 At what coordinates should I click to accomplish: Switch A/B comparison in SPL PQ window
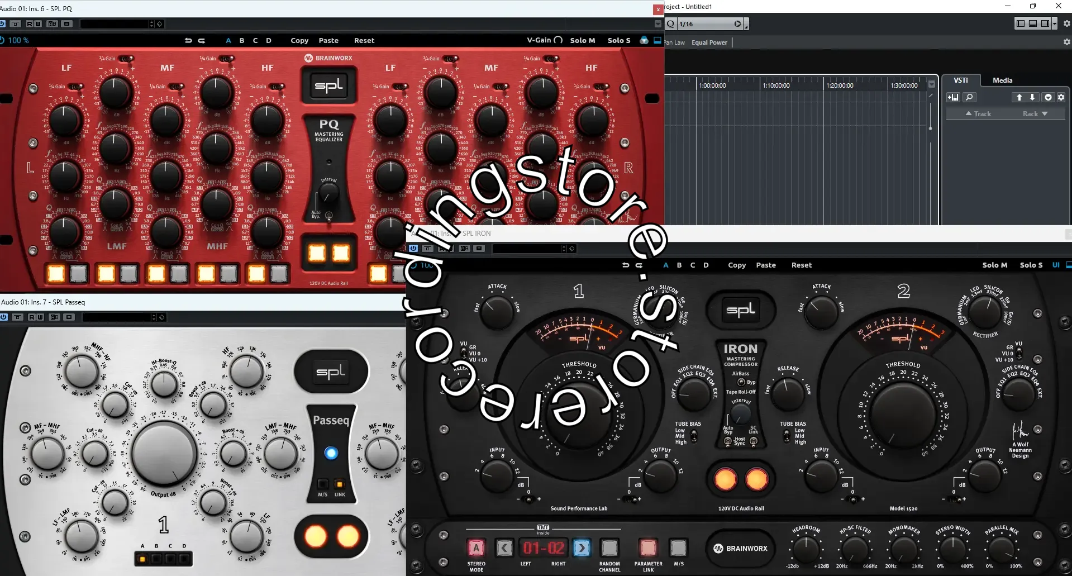pos(52,24)
